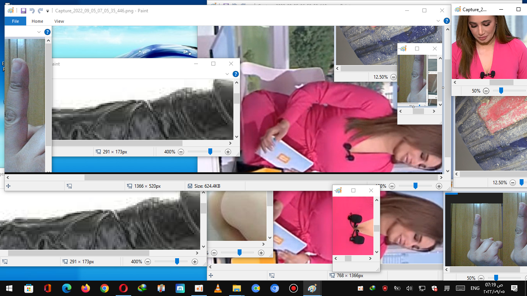Switch to the Home ribbon tab
The width and height of the screenshot is (527, 296).
point(37,21)
